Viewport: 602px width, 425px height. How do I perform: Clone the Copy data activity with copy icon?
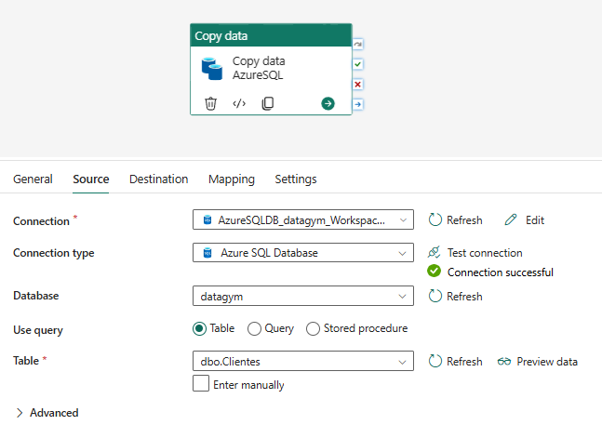(268, 103)
